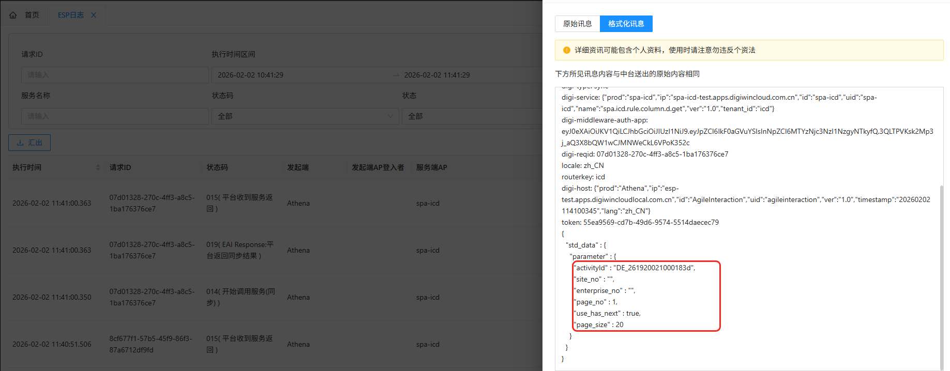The width and height of the screenshot is (950, 371).
Task: Click the arrow between the date fields
Action: pos(396,75)
